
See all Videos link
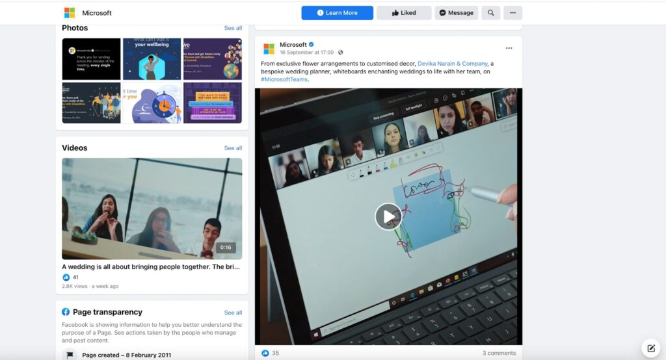(233, 148)
